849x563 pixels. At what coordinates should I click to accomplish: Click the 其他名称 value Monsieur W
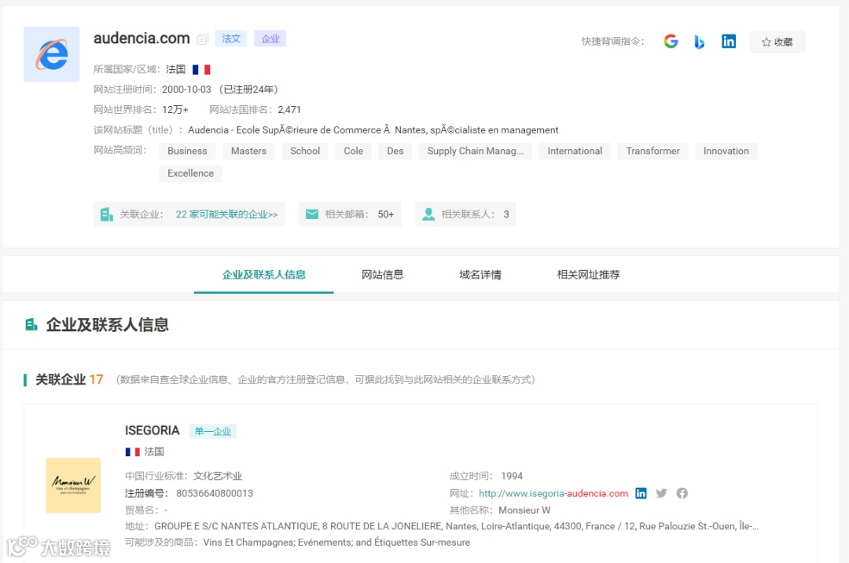(524, 510)
